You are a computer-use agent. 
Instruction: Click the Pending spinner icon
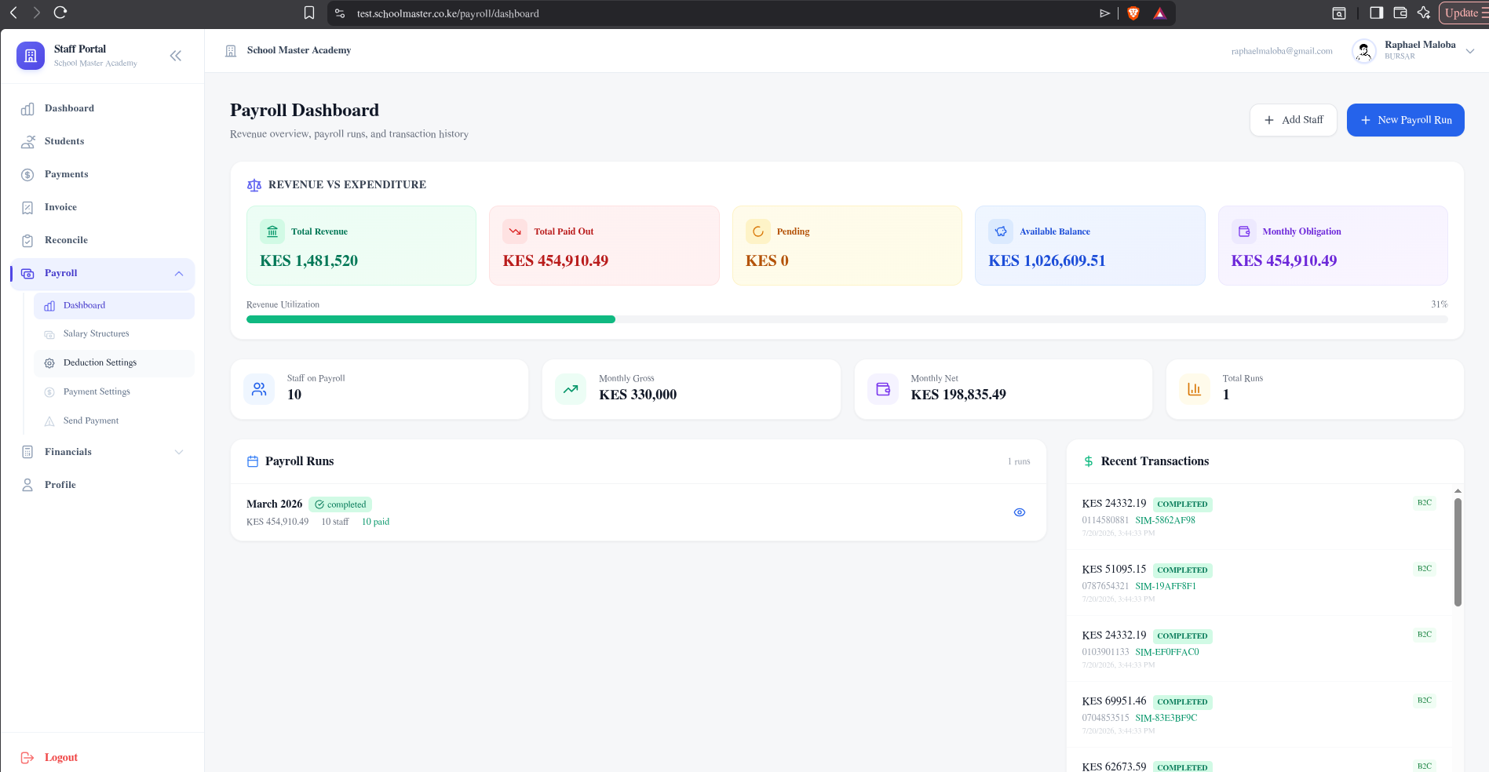coord(758,231)
